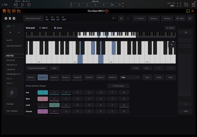This screenshot has height=137, width=197.
Task: Click the lightning bolt icon
Action: click(x=12, y=93)
